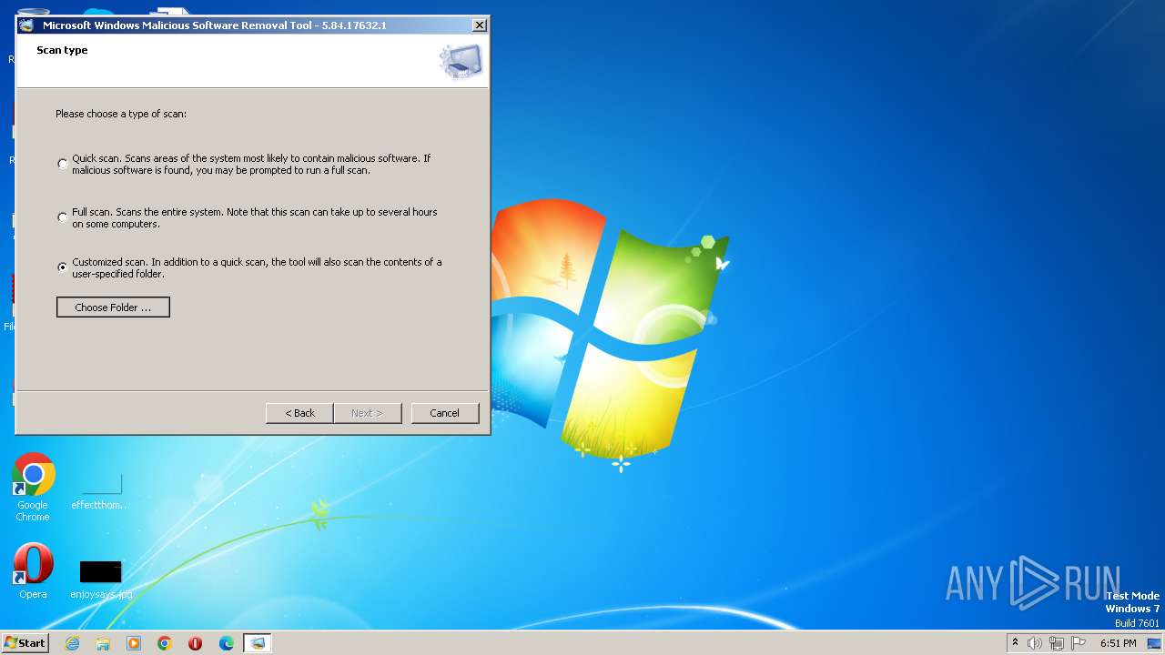Launch Chrome from the taskbar
The image size is (1165, 655).
[165, 643]
